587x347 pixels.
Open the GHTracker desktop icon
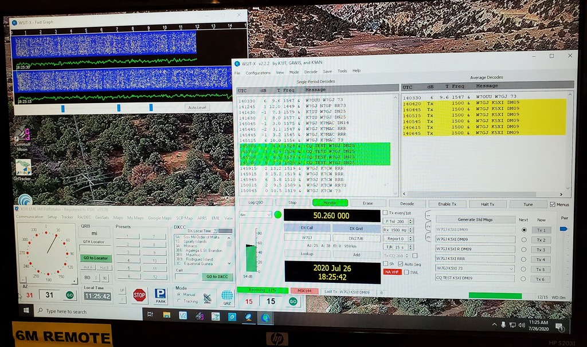[23, 170]
